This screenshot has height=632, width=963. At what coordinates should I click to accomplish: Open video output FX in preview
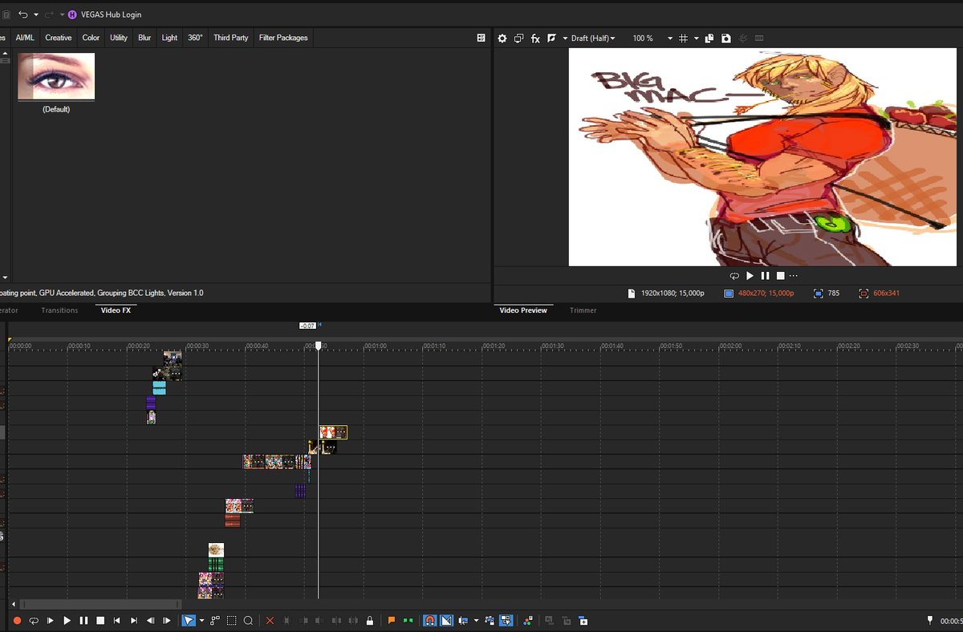point(535,38)
